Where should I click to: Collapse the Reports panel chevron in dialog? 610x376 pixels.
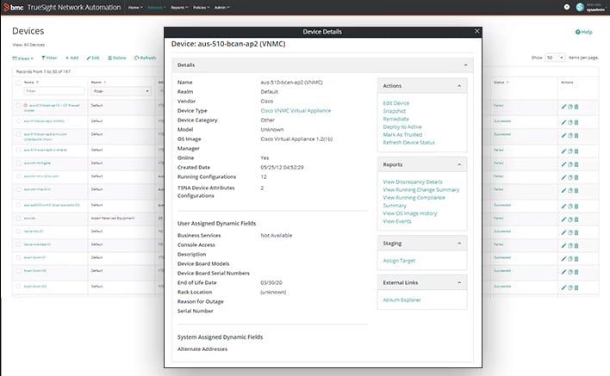(x=459, y=164)
